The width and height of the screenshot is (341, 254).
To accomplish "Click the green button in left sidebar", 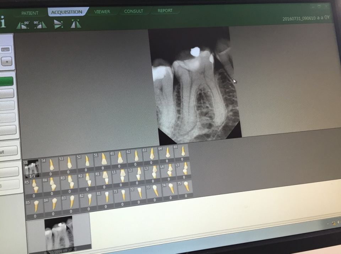I will [x=6, y=82].
